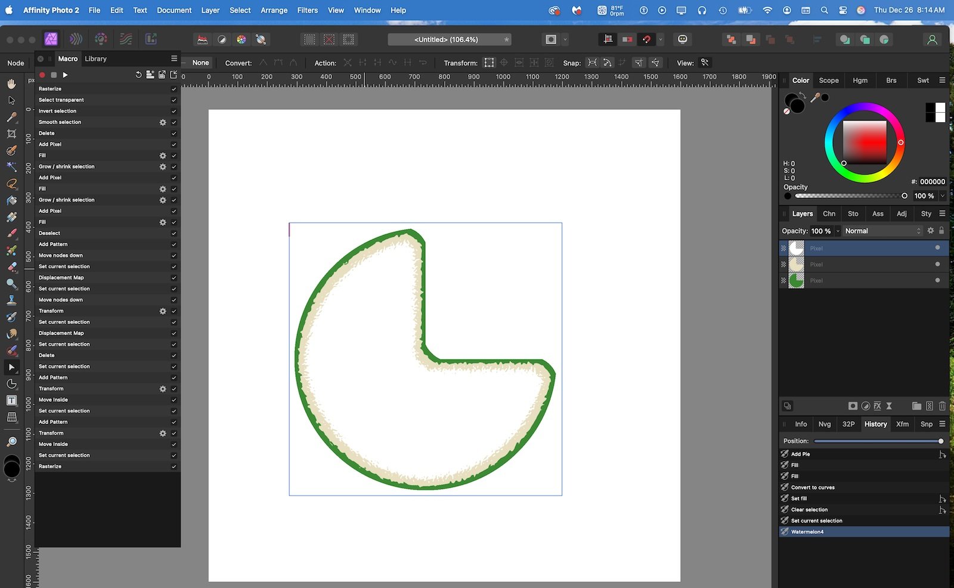This screenshot has width=954, height=588.
Task: Play the recorded macro
Action: [x=65, y=75]
